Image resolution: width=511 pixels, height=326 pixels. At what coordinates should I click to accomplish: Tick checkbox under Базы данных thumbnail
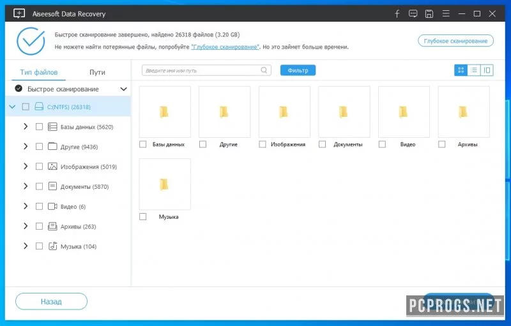coord(142,144)
